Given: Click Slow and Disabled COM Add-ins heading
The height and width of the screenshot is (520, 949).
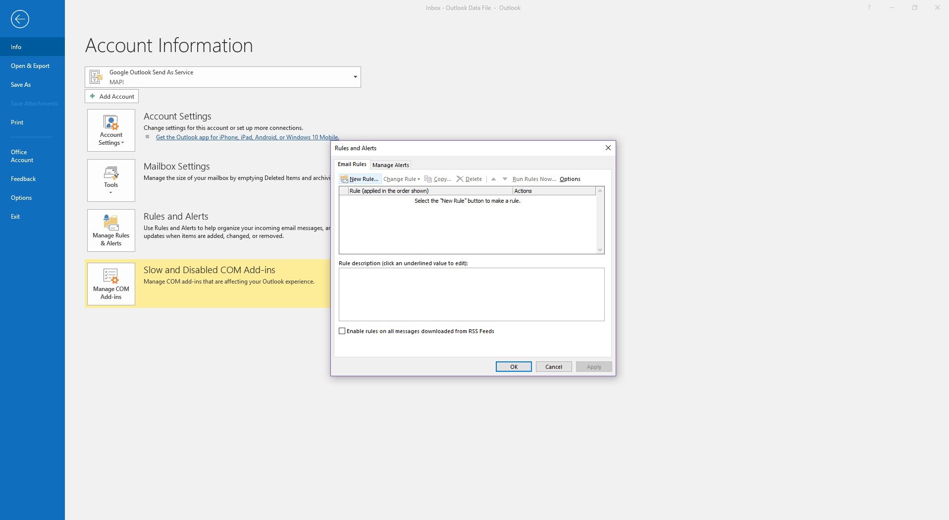Looking at the screenshot, I should click(x=210, y=270).
